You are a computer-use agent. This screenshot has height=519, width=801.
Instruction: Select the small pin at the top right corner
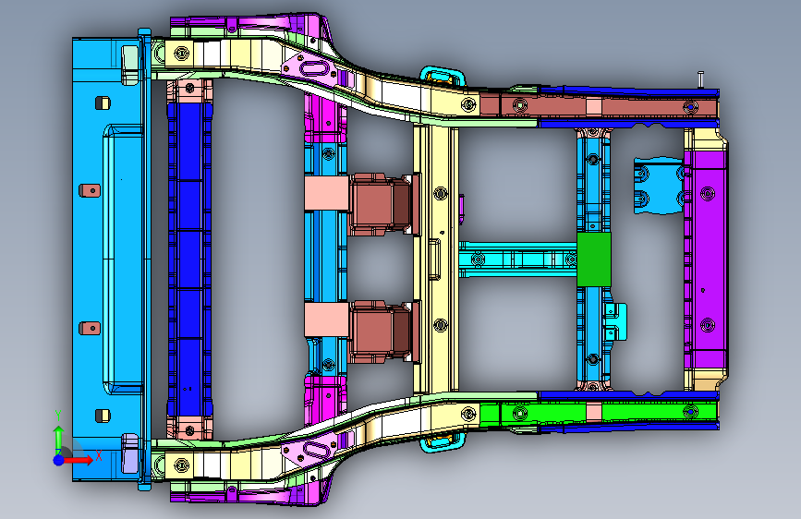(701, 79)
